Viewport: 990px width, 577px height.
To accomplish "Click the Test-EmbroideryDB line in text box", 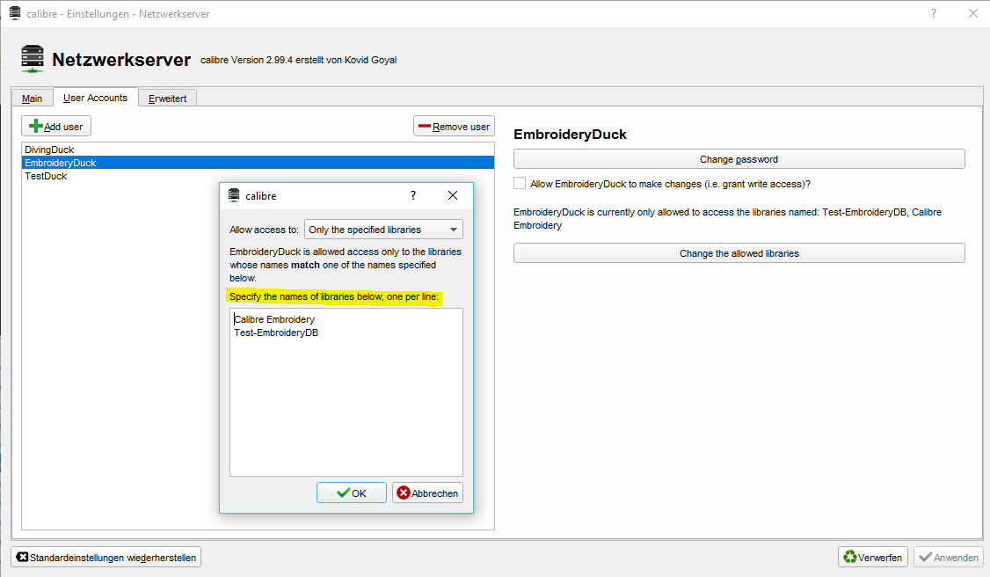I will click(x=276, y=332).
